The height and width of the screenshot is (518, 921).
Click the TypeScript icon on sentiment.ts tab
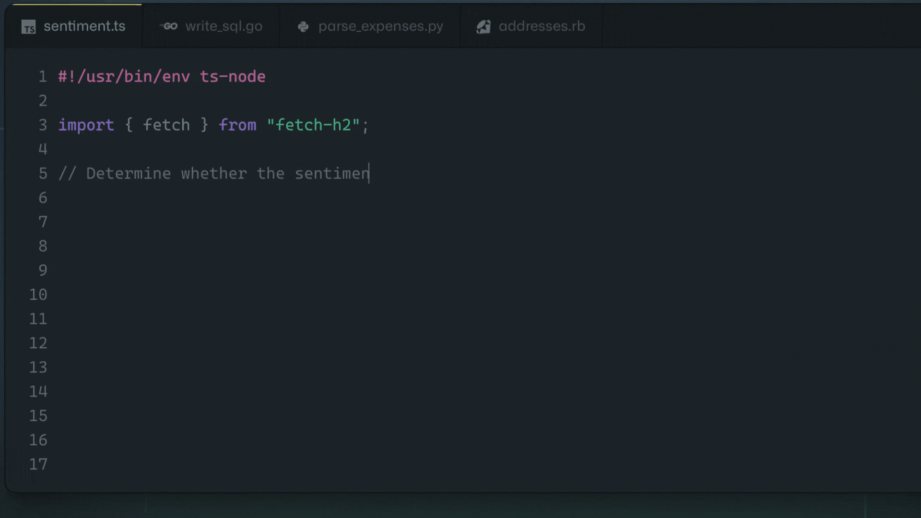pyautogui.click(x=29, y=27)
